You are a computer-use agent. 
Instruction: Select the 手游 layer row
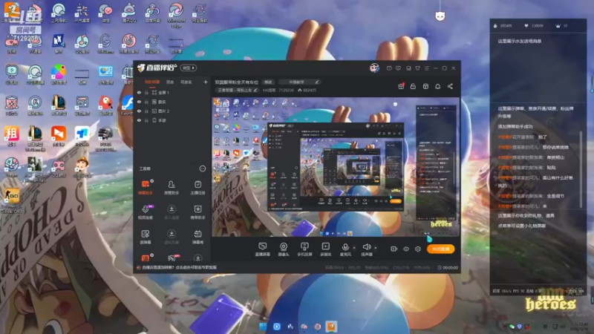coord(172,120)
